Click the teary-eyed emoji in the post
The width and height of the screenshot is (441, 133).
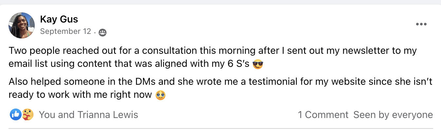point(161,95)
